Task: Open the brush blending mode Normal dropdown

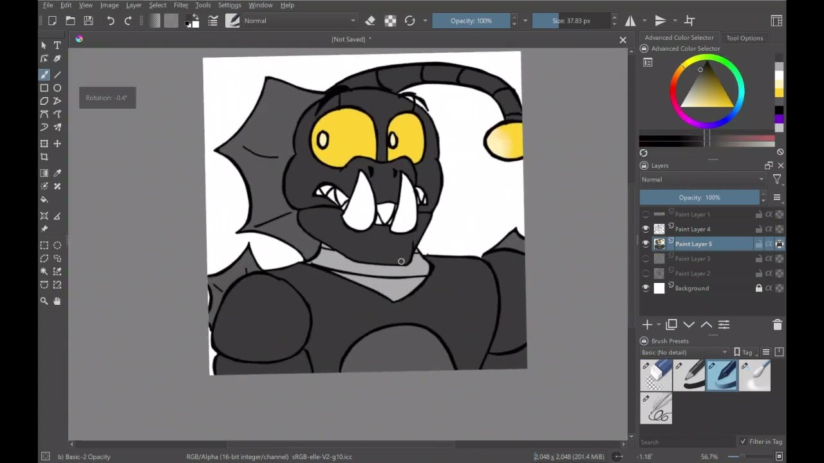Action: 299,21
